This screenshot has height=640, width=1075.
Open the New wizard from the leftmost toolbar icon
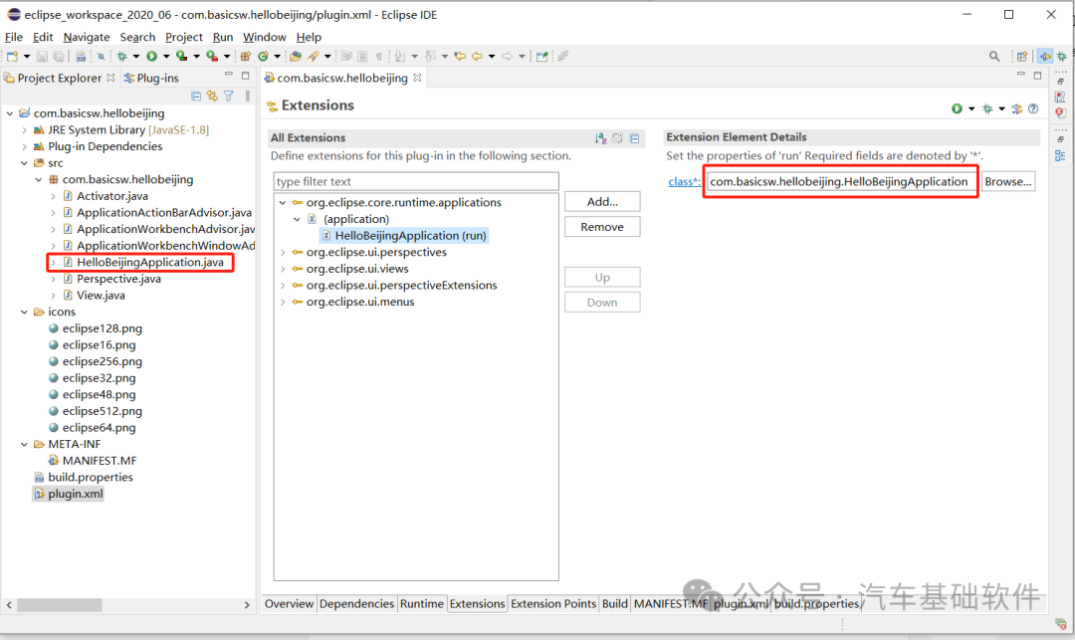tap(11, 56)
